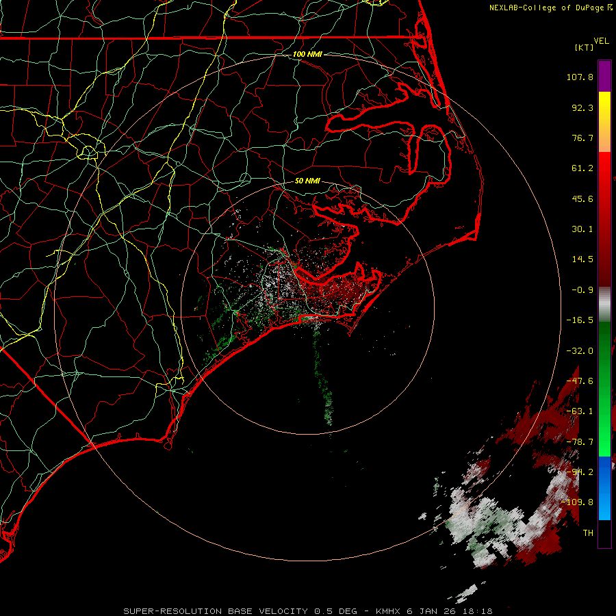Click the 50 NMI range ring label

coord(307,181)
